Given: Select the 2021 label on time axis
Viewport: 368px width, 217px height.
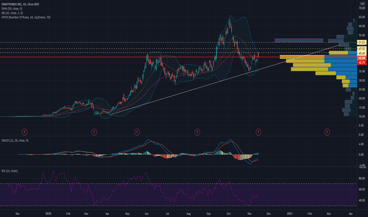Looking at the screenshot, I should click(289, 214).
